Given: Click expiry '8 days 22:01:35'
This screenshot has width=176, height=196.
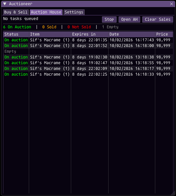Looking at the screenshot, I should coord(90,40).
